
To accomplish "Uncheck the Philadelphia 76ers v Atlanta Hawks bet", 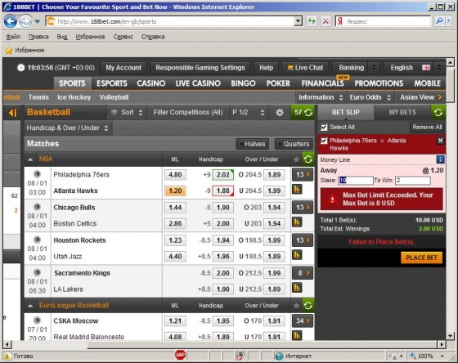I will tap(324, 141).
